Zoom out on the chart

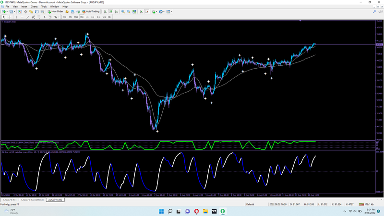click(128, 11)
